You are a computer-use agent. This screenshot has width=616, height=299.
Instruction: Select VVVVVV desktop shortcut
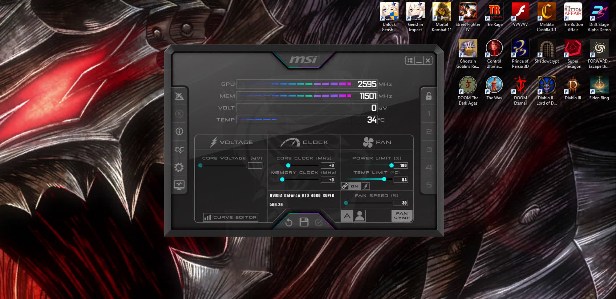pyautogui.click(x=520, y=15)
